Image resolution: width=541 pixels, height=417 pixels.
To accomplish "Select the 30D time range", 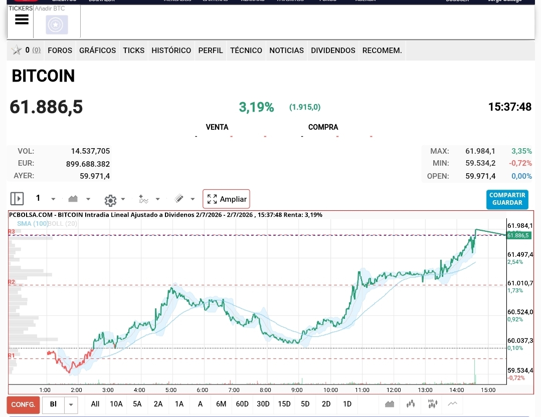I will (x=263, y=404).
